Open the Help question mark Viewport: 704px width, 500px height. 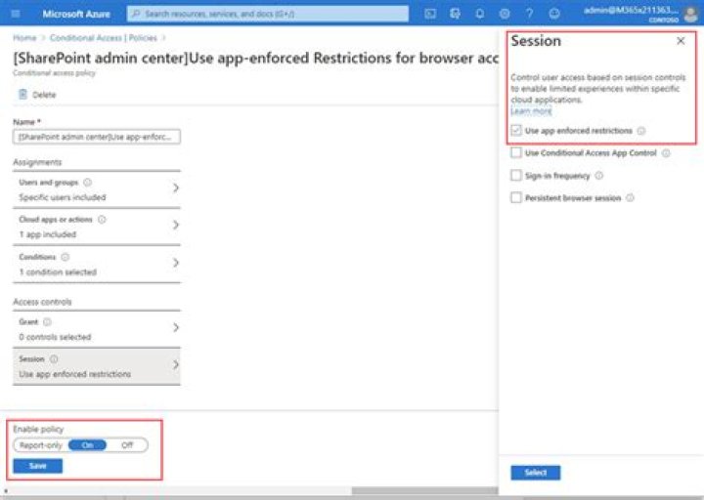coord(529,14)
